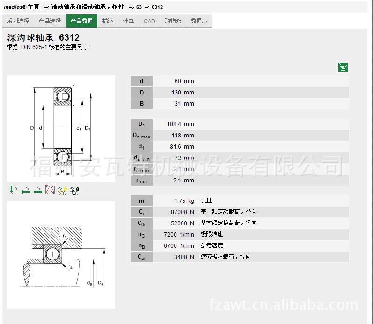Click the double-direction axial load Fa icon
This screenshot has height=324, width=373.
(x=38, y=190)
